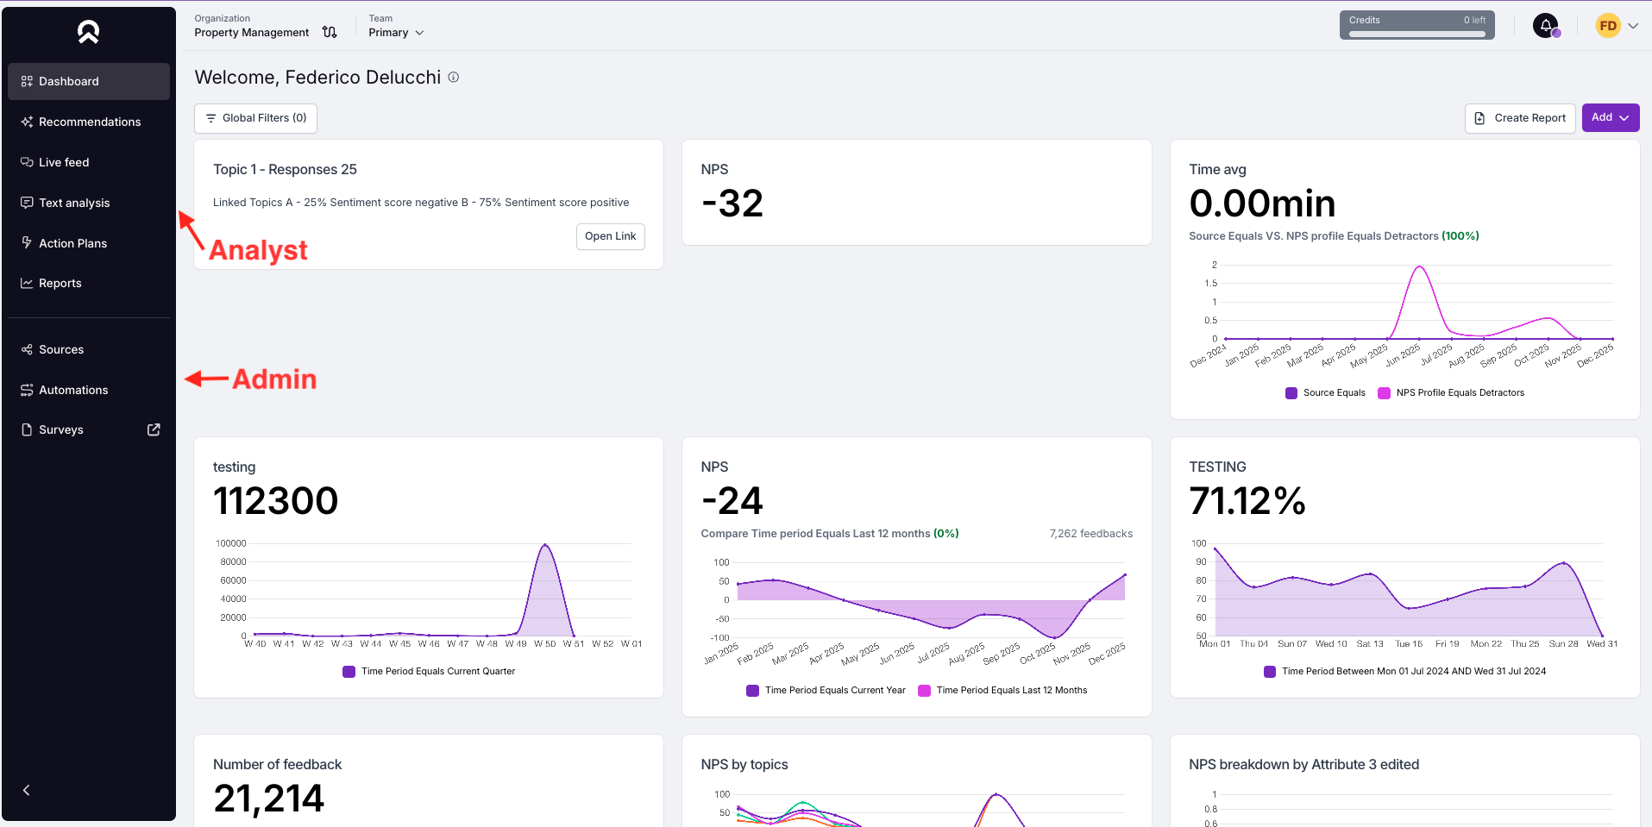The image size is (1652, 827).
Task: Open Text analysis section
Action: (x=88, y=203)
